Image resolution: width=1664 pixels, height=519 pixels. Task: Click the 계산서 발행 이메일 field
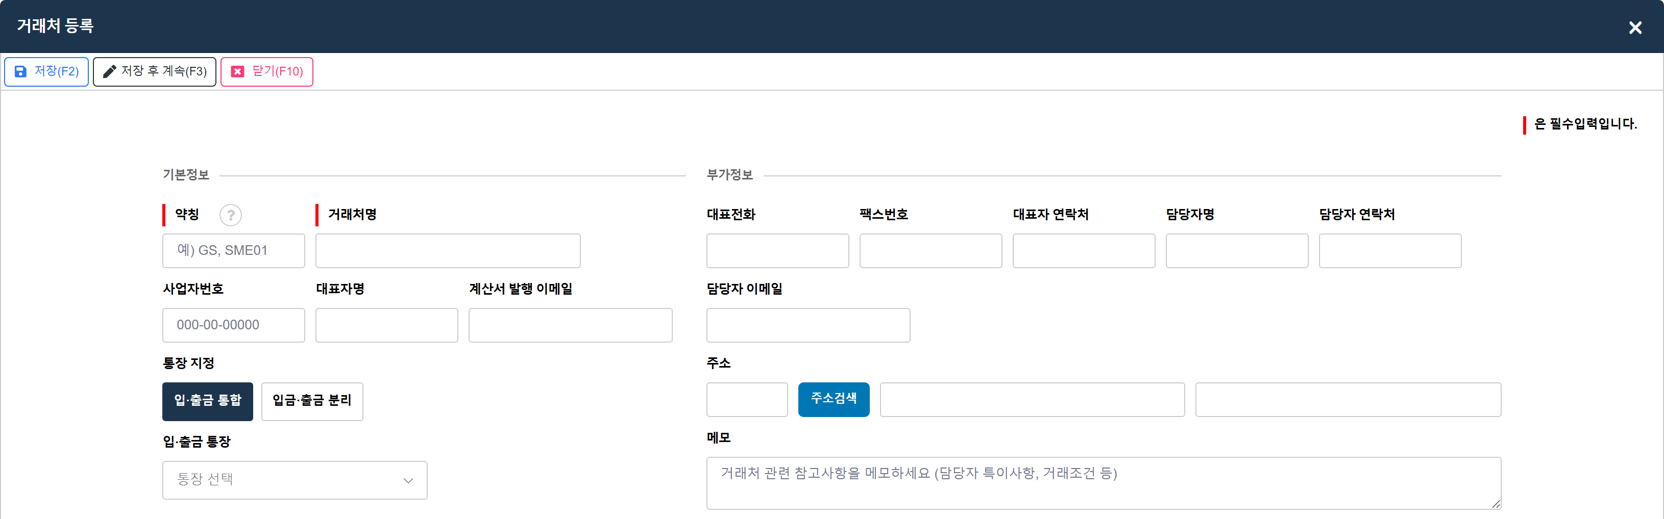point(570,325)
